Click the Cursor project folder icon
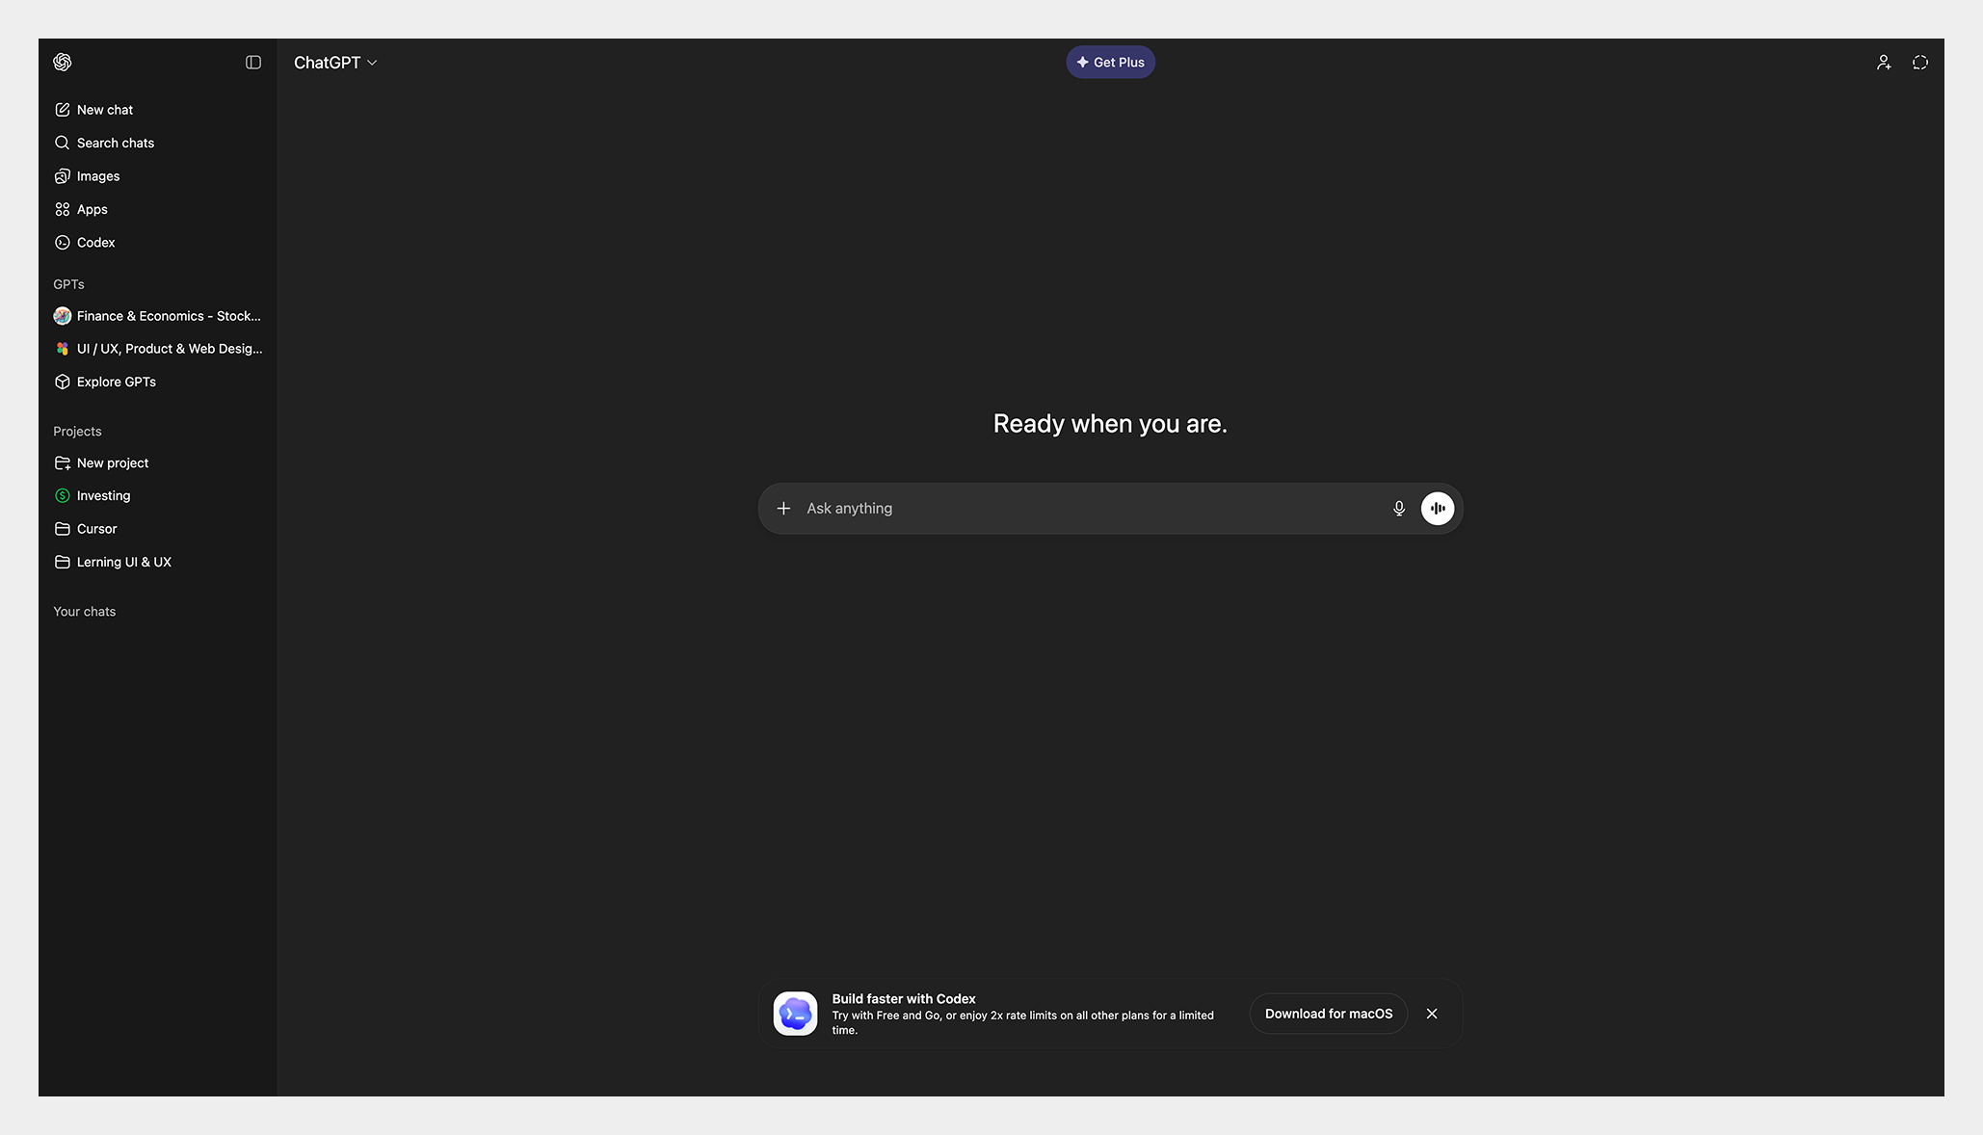 pos(63,529)
